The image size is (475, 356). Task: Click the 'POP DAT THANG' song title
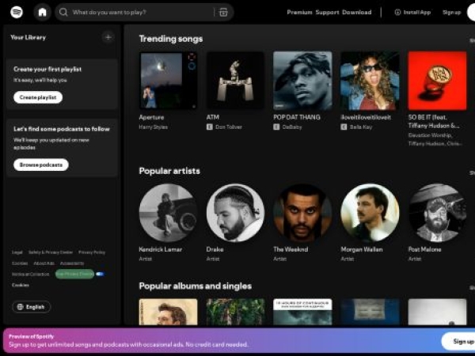tap(297, 117)
